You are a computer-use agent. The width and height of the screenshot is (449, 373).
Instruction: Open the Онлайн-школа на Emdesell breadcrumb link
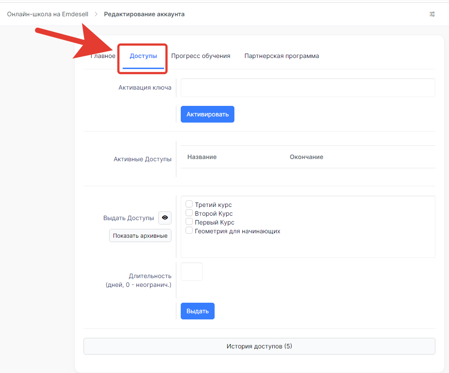point(47,14)
